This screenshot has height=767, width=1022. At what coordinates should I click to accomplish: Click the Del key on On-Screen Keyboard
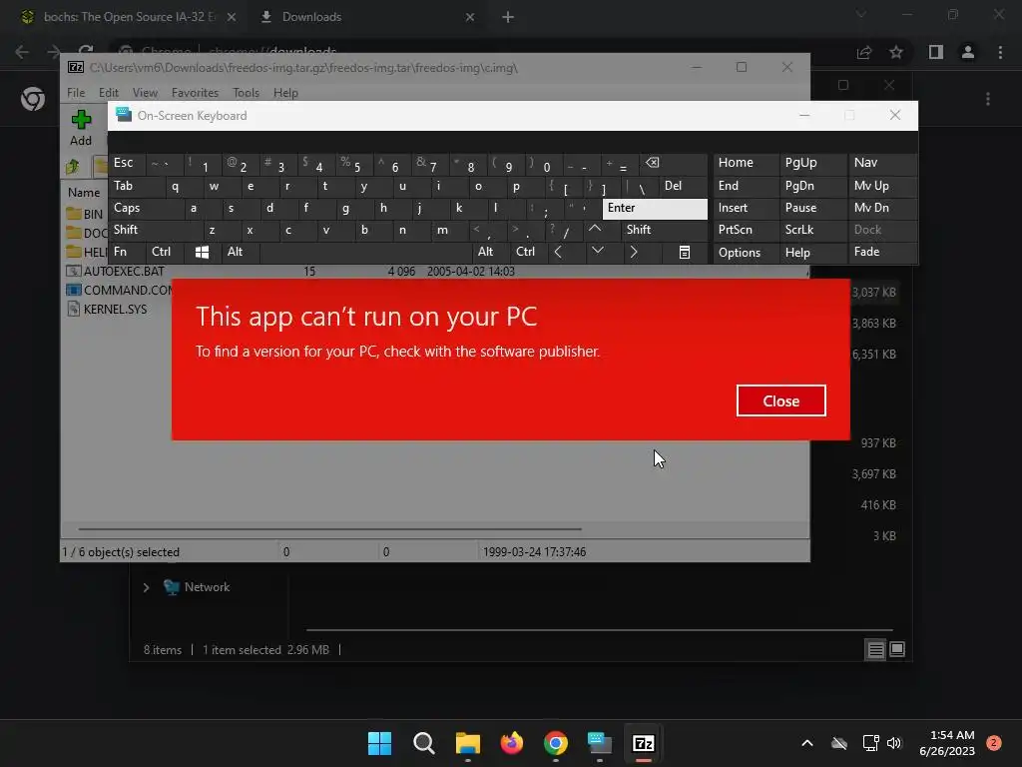click(683, 186)
